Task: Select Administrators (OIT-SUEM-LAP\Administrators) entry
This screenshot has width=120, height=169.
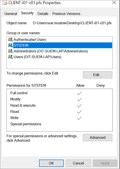Action: [60, 51]
